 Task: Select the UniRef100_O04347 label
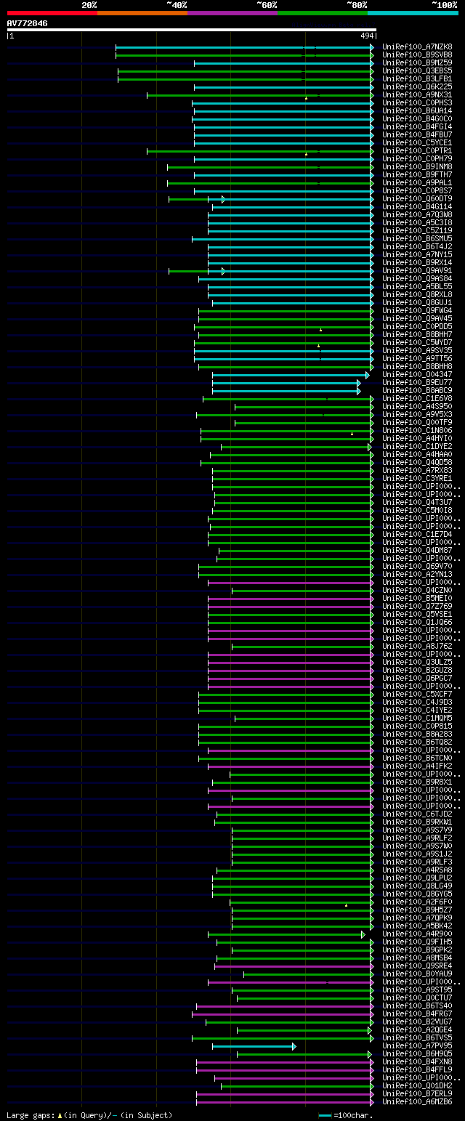click(x=418, y=374)
